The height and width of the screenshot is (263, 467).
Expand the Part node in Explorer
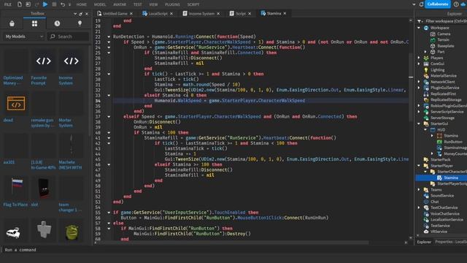click(425, 52)
